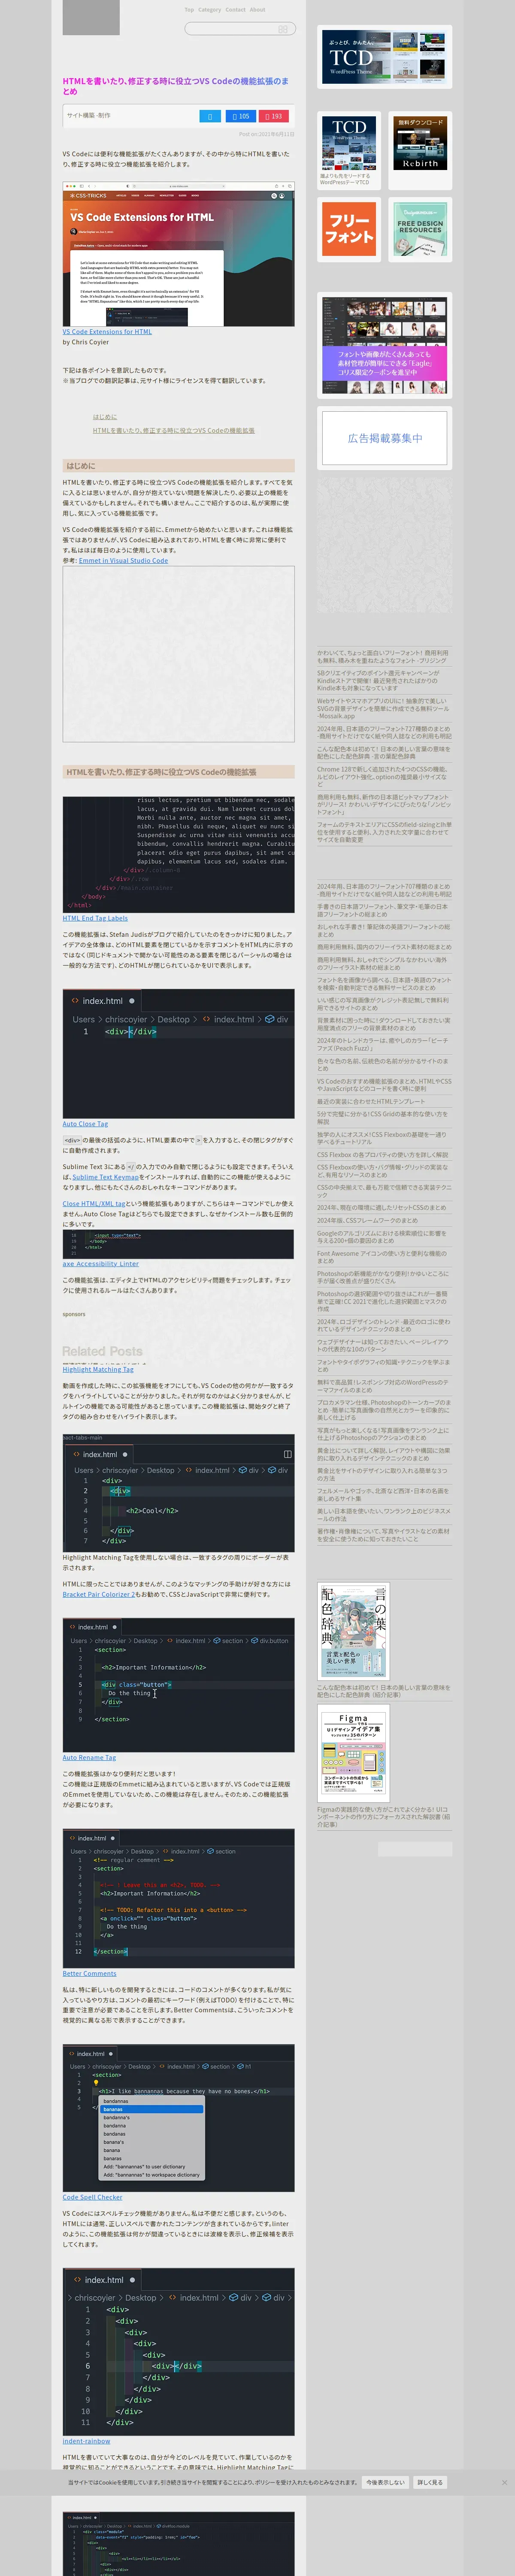Open Emmet in Visual Studio Code link
Image resolution: width=515 pixels, height=2576 pixels.
pos(123,561)
